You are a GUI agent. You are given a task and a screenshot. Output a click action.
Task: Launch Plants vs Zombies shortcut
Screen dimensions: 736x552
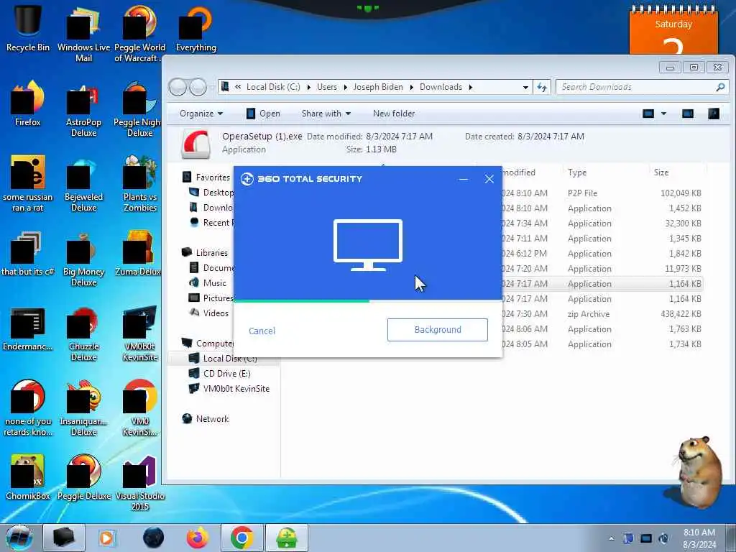click(x=140, y=185)
